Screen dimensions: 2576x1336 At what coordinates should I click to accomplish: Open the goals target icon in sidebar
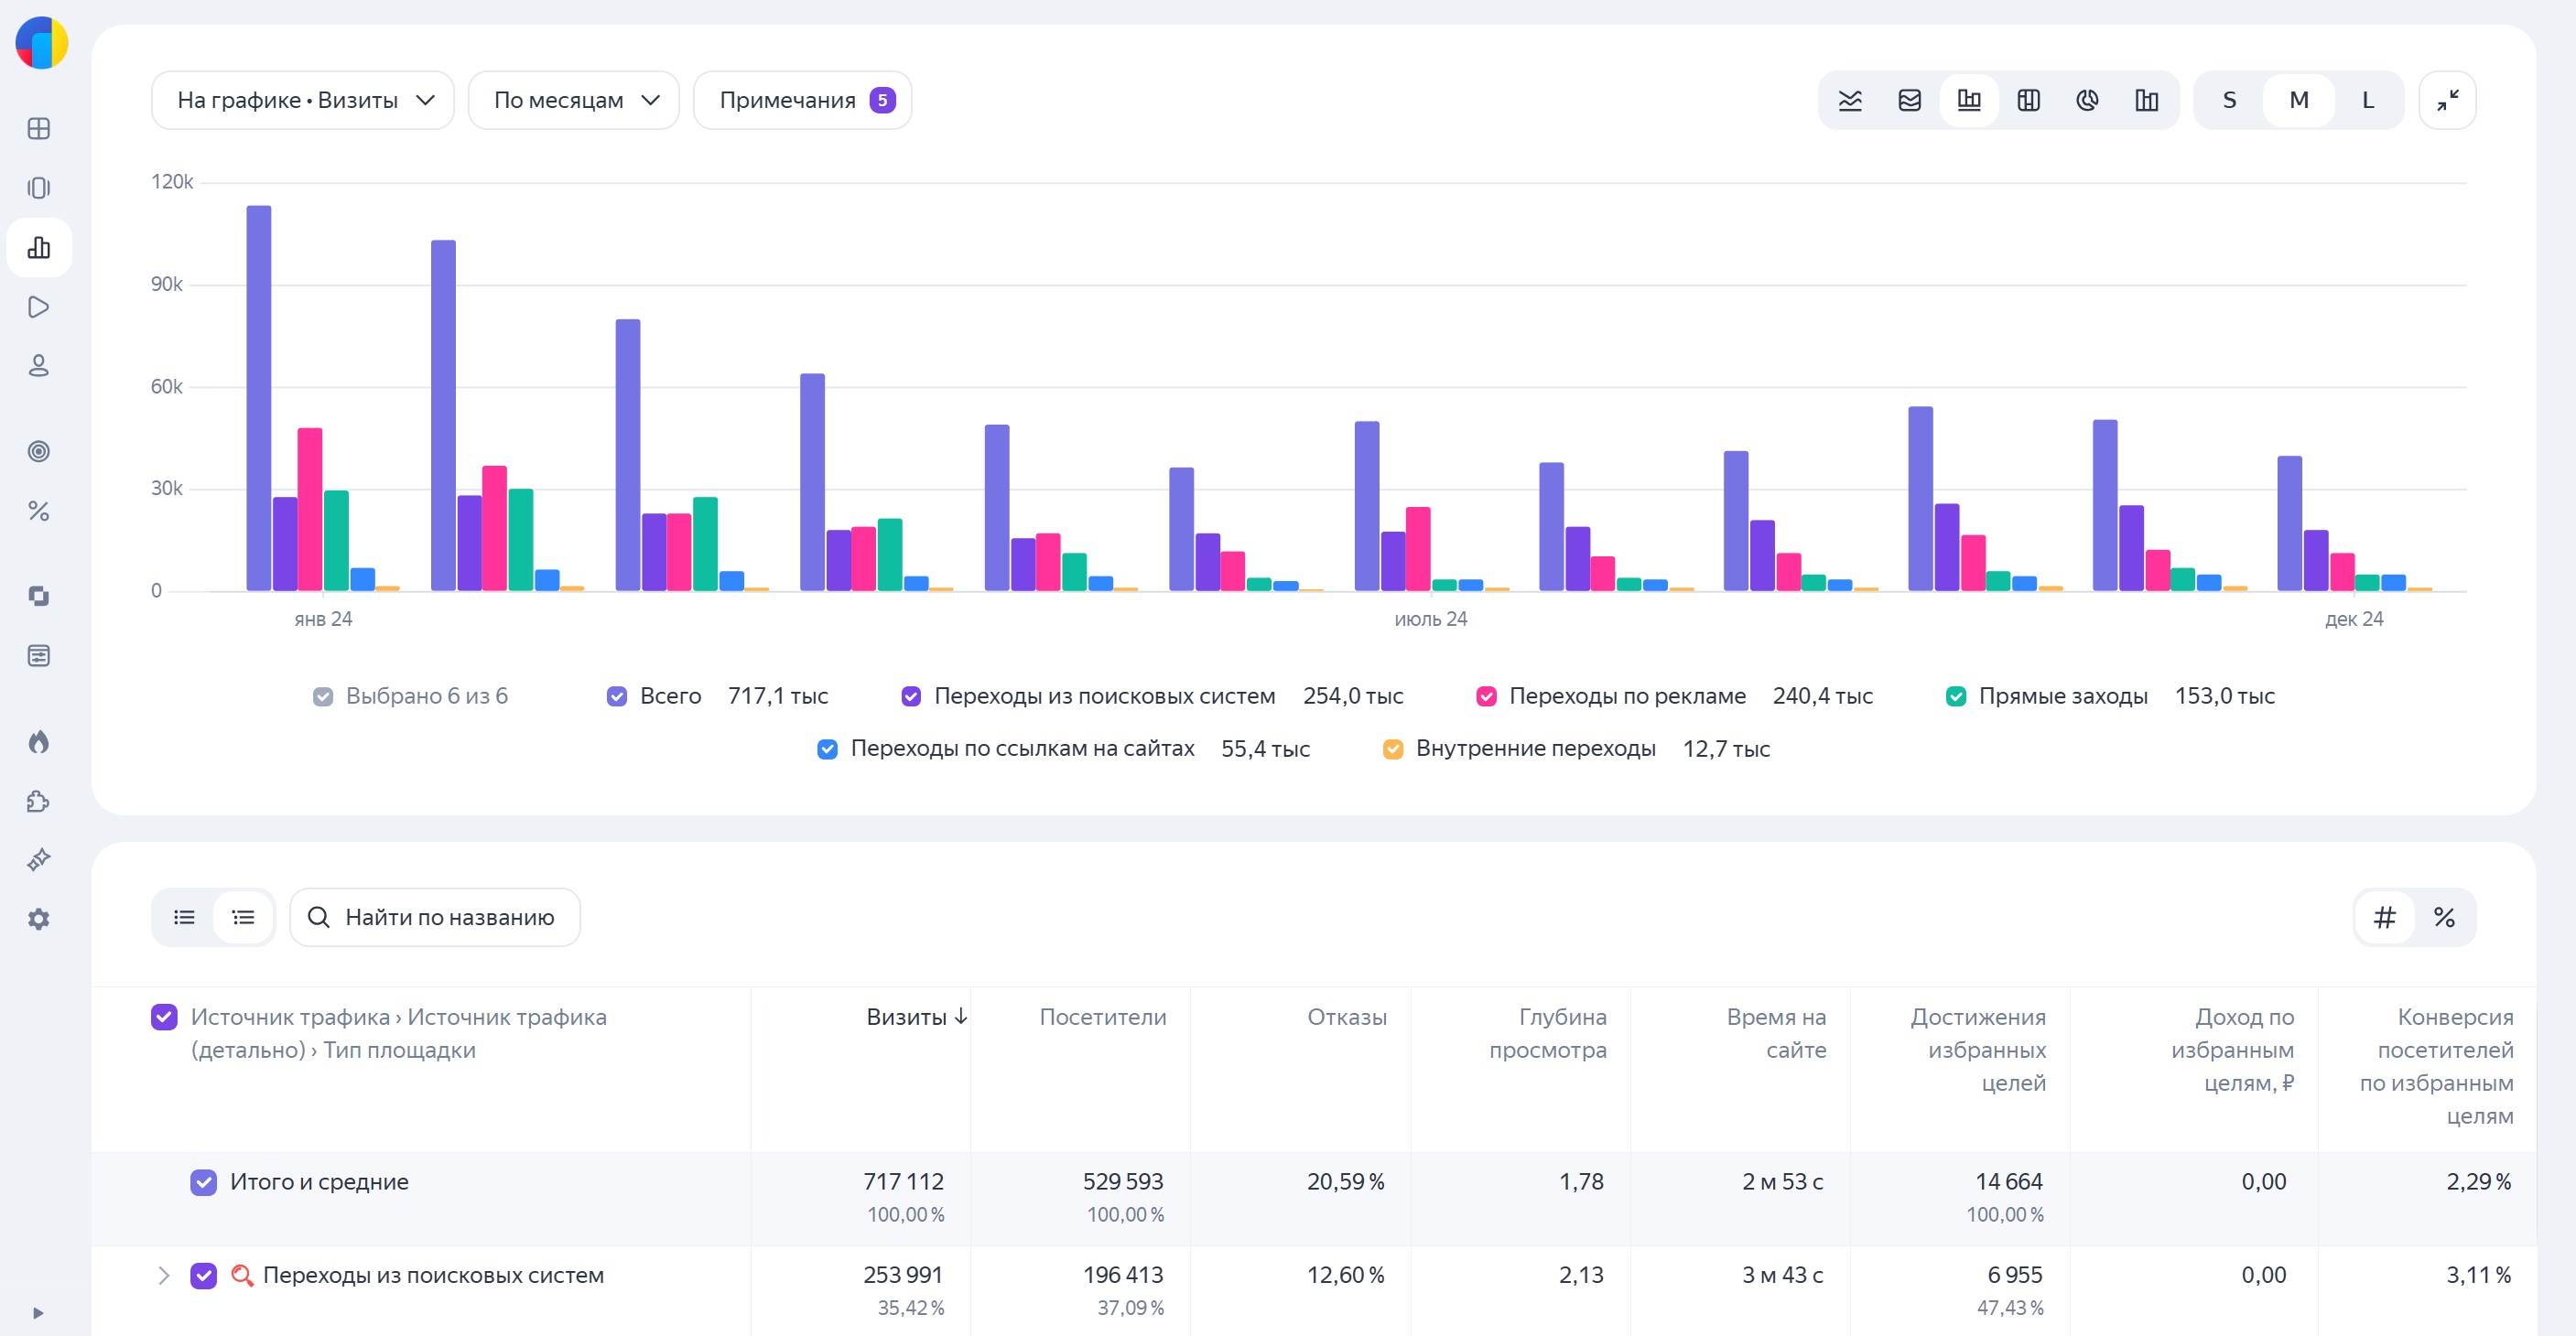pyautogui.click(x=39, y=452)
